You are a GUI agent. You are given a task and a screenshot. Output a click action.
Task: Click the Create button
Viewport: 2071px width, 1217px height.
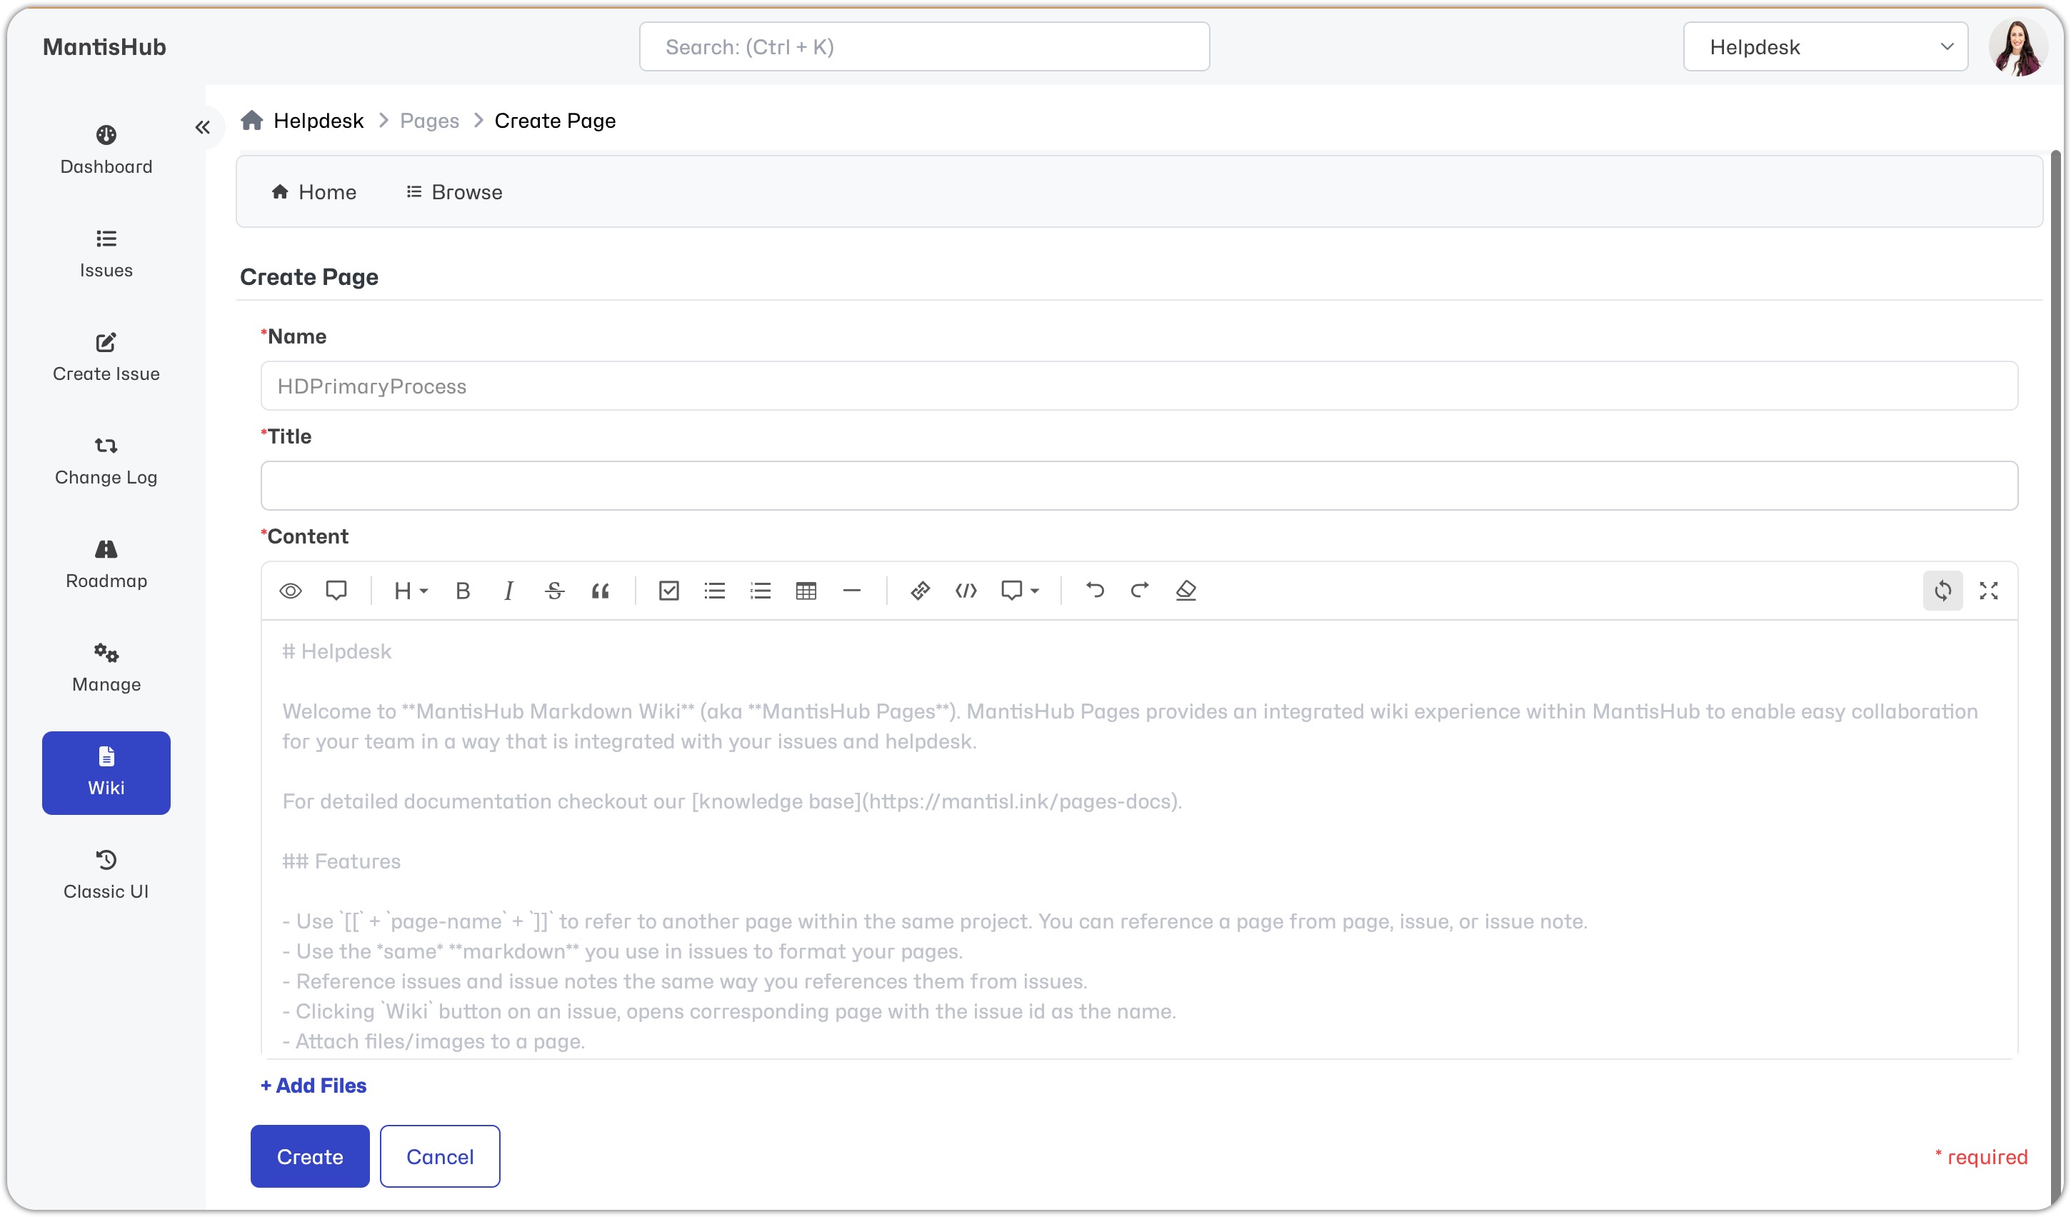310,1156
